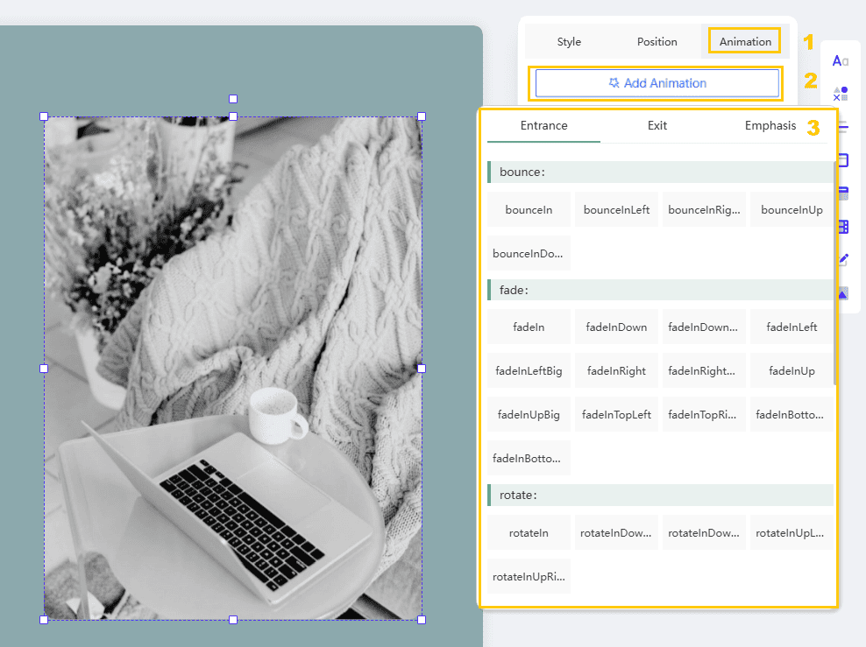
Task: Open the image picture icon
Action: coord(843,293)
